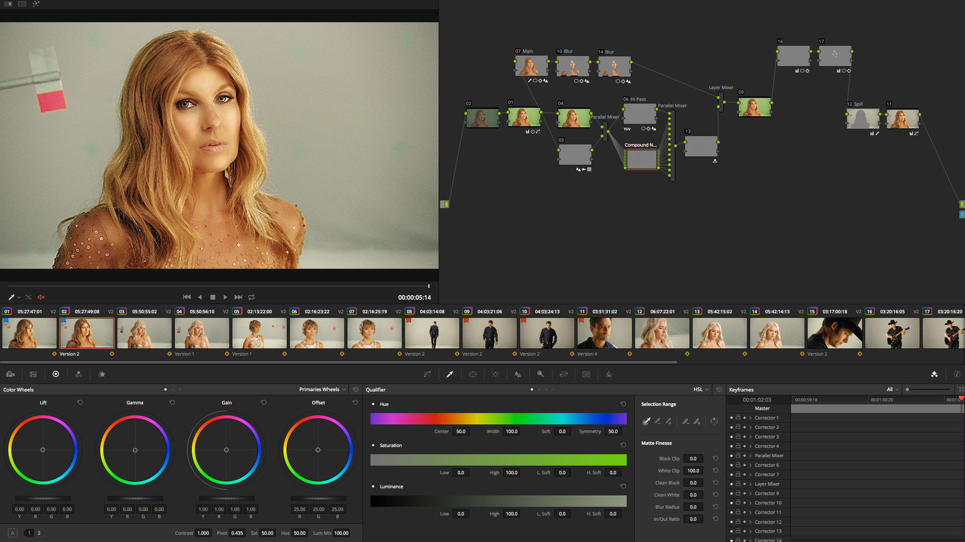The width and height of the screenshot is (965, 542).
Task: Select clip 11 thumbnail in timeline
Action: [605, 333]
